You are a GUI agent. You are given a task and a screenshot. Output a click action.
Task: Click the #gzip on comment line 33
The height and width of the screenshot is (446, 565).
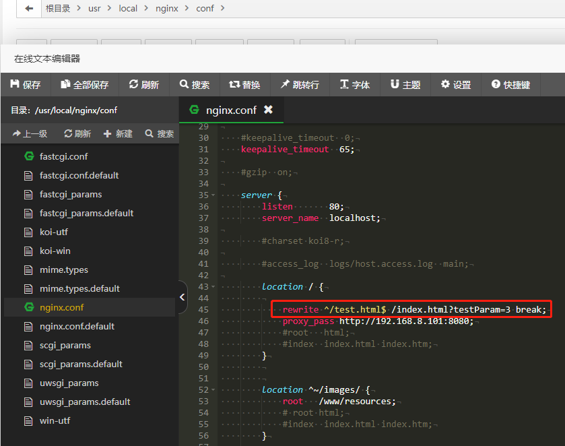coord(267,172)
